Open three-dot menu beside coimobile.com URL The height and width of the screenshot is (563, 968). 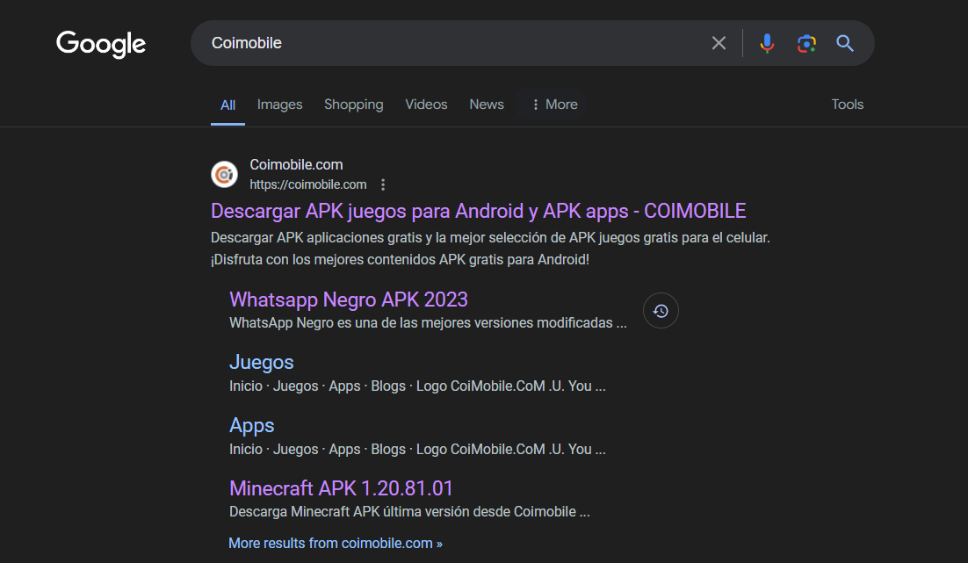[383, 184]
